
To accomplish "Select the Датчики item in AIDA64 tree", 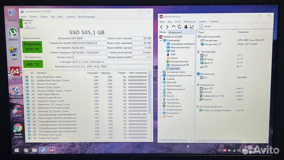I will tap(173, 69).
